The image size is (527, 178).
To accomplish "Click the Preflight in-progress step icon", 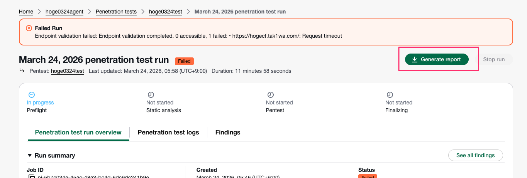I will click(32, 94).
